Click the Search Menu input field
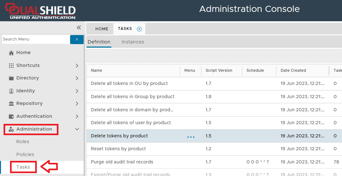The image size is (342, 176). click(x=36, y=39)
